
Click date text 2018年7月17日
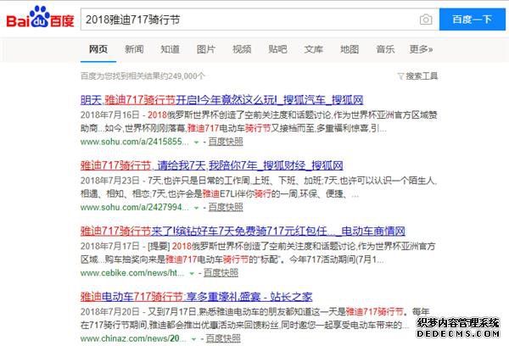tap(110, 246)
